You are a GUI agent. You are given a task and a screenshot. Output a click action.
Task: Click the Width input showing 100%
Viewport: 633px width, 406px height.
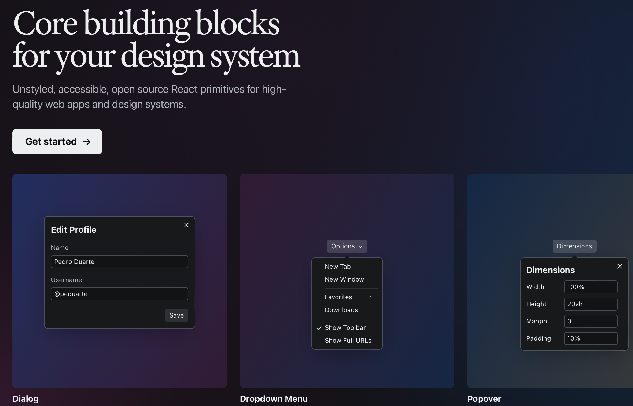(590, 287)
